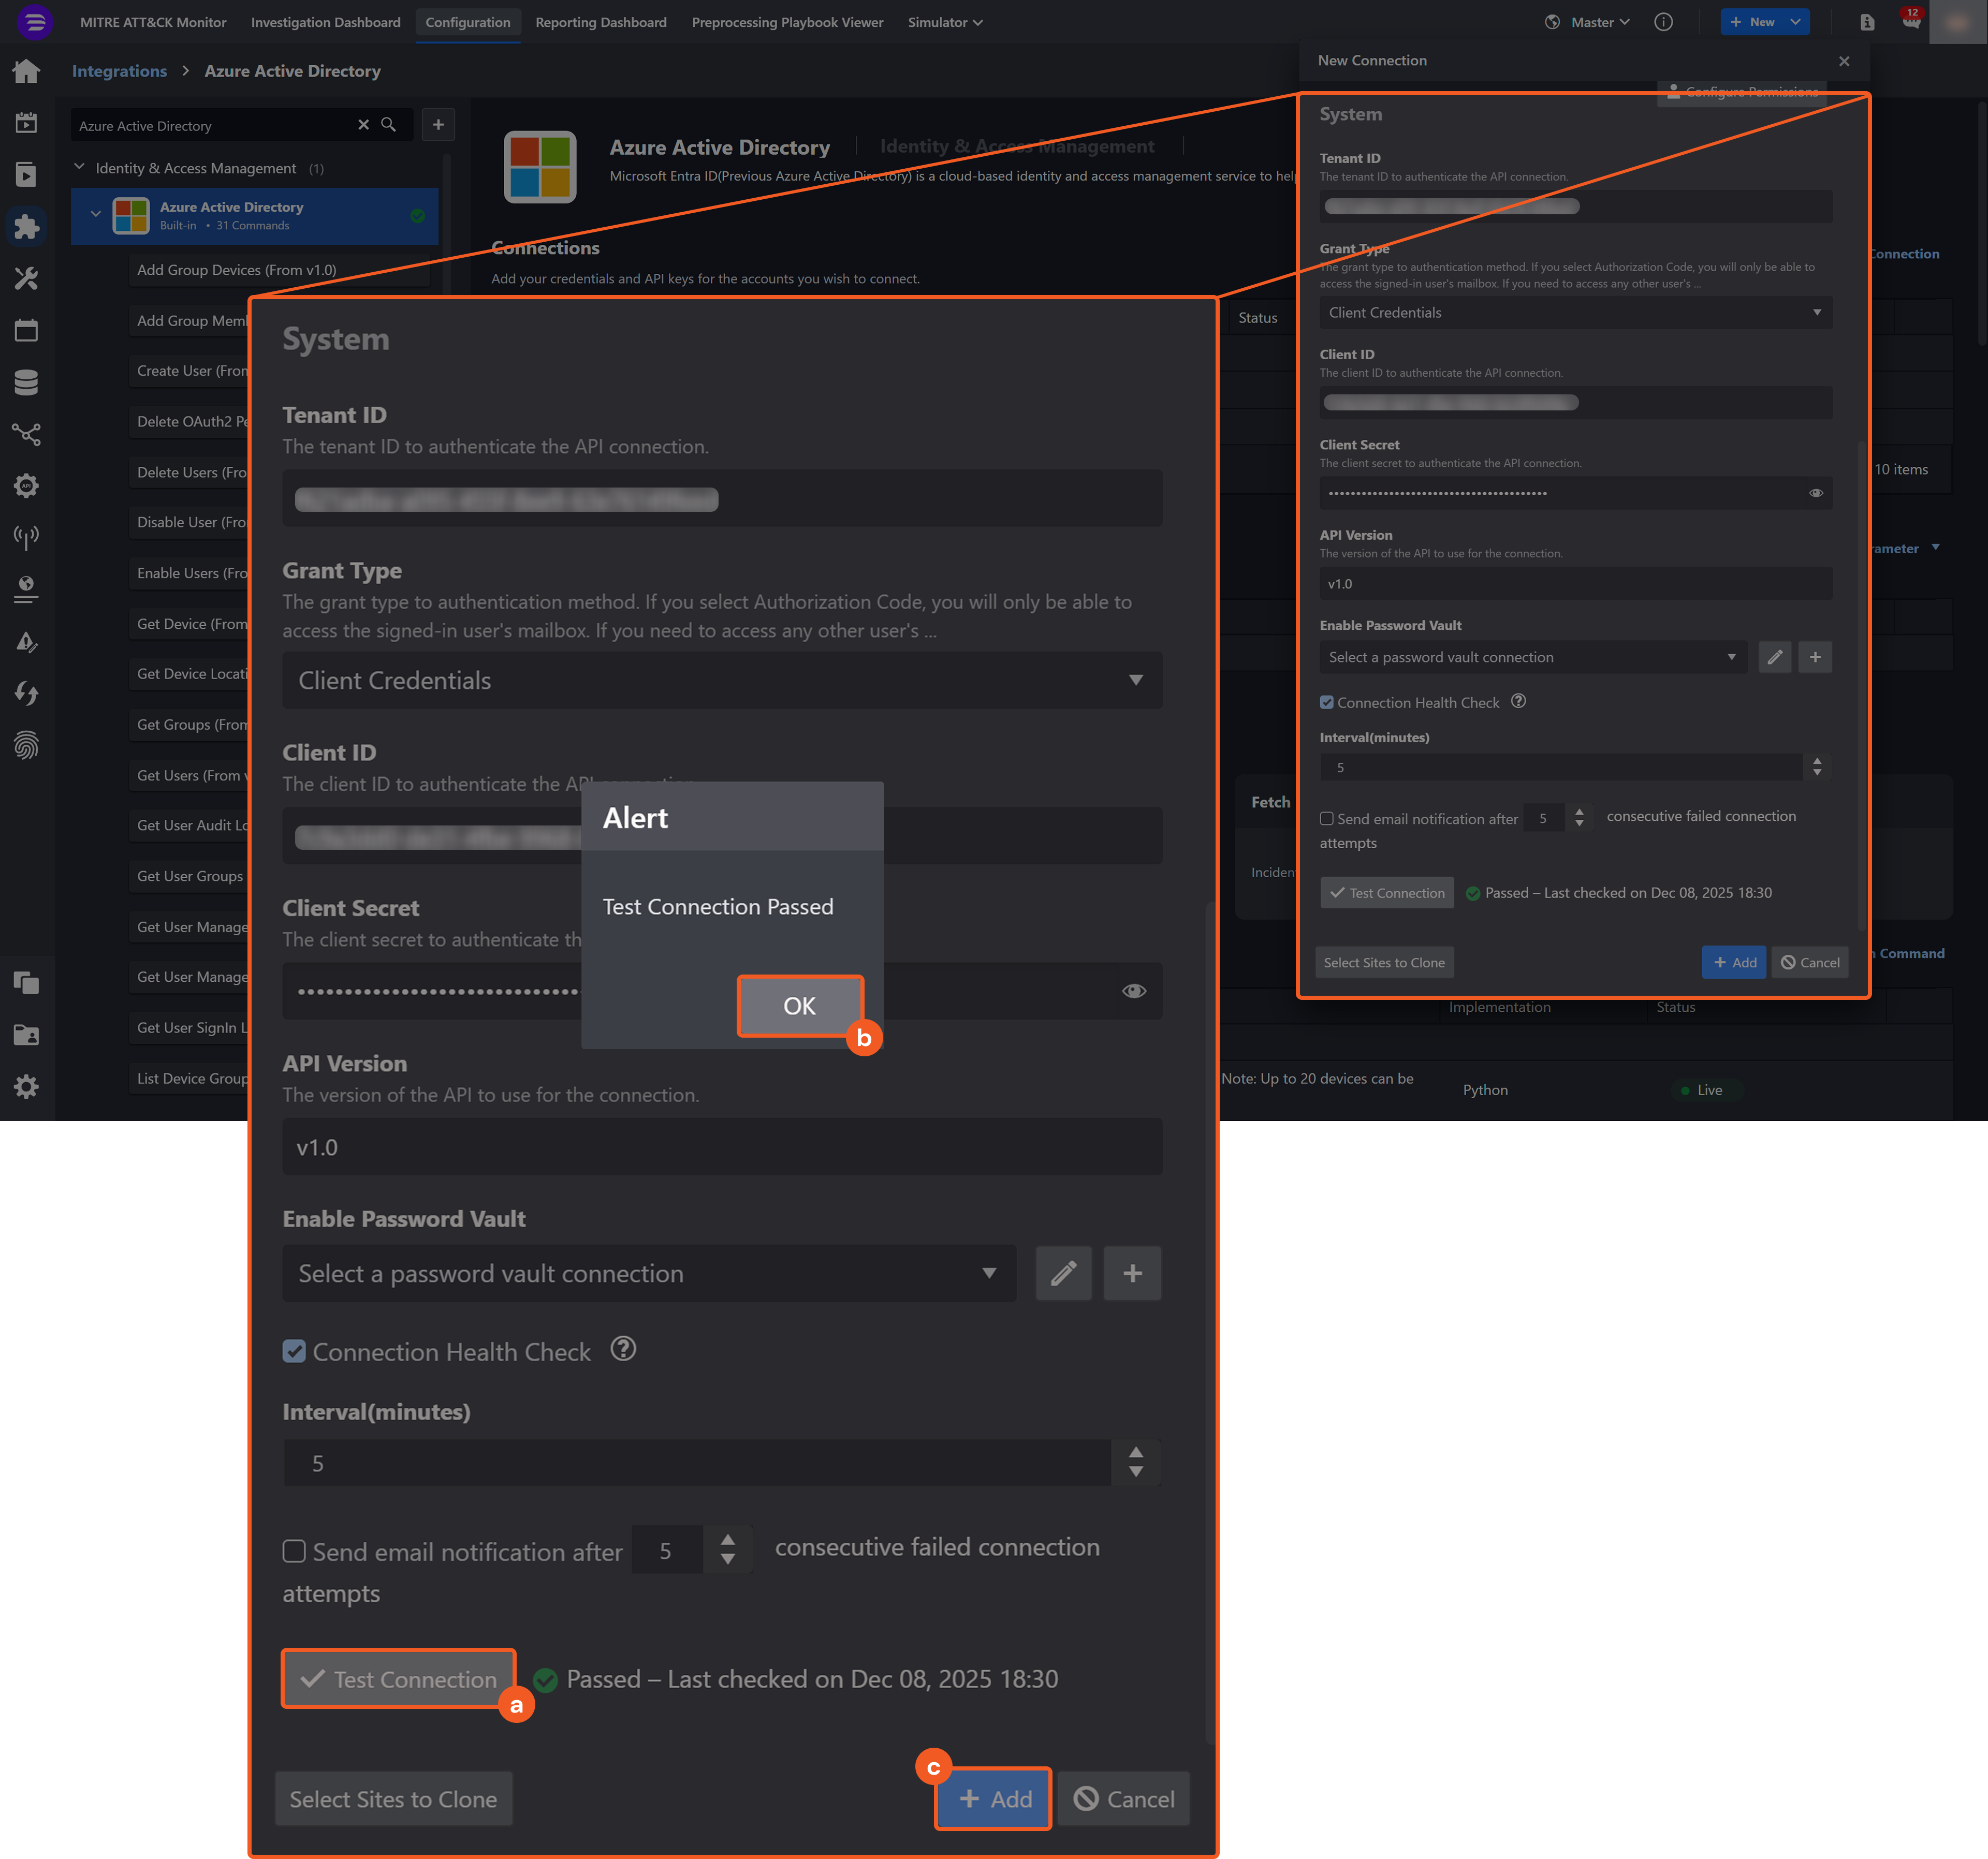
Task: Open the fingerprint sidebar icon
Action: pos(26,745)
